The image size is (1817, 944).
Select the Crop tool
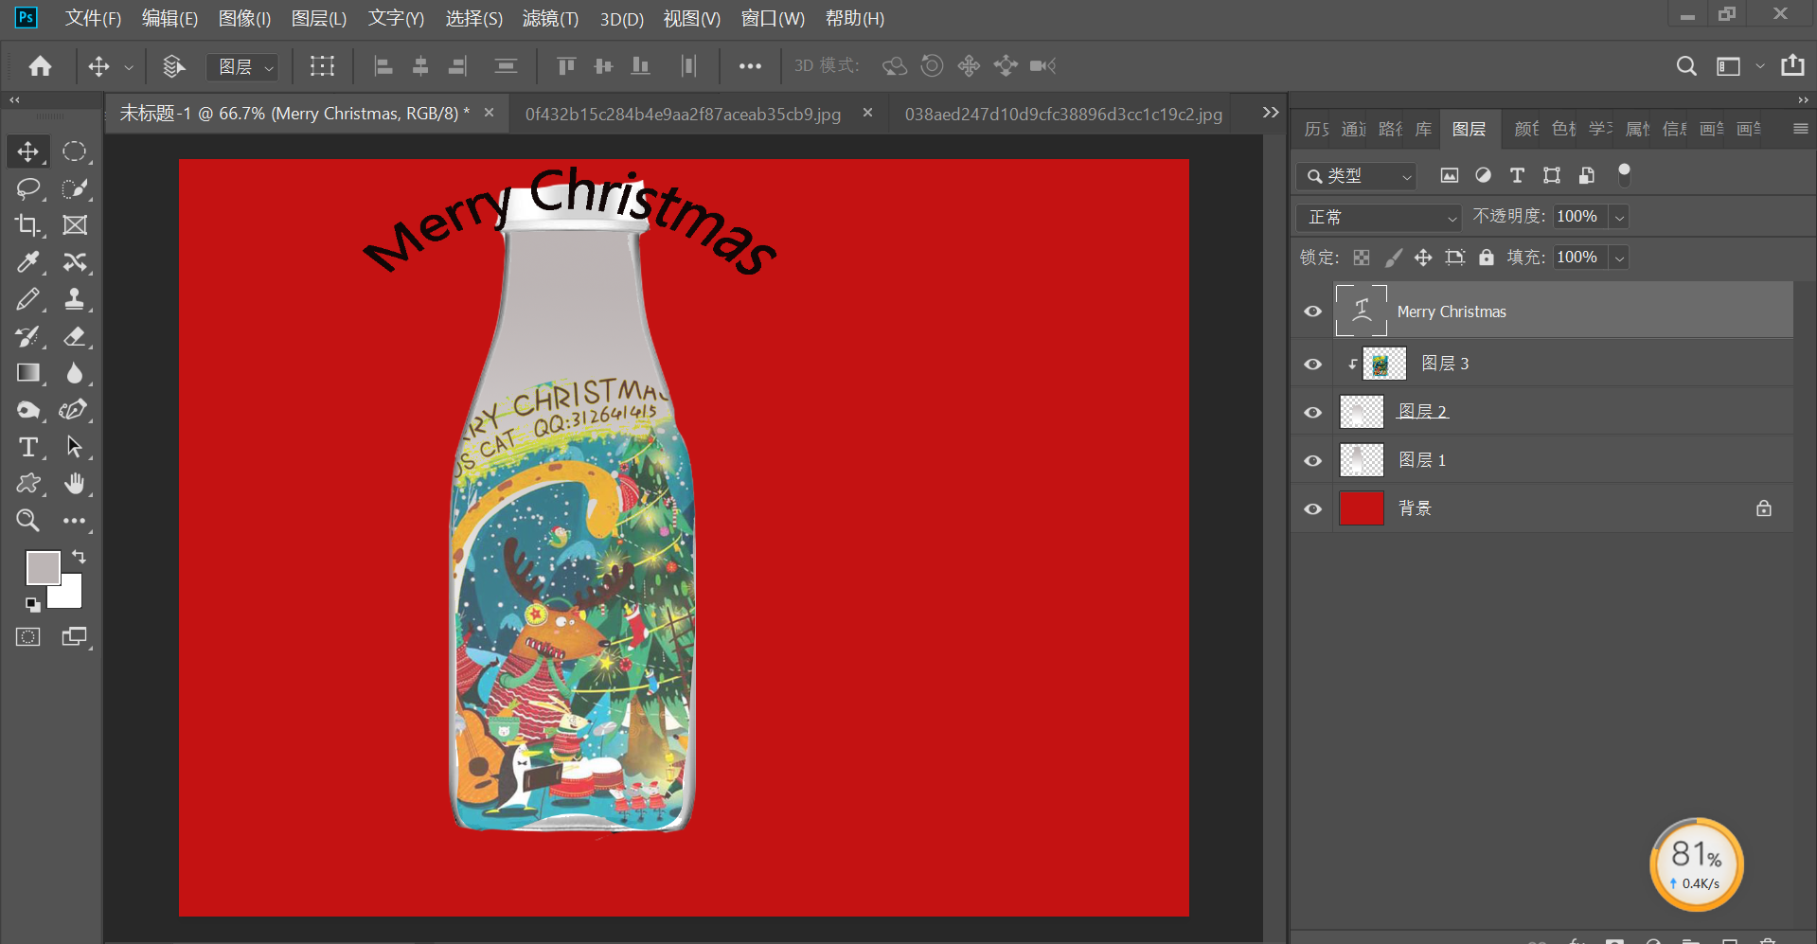(x=28, y=225)
